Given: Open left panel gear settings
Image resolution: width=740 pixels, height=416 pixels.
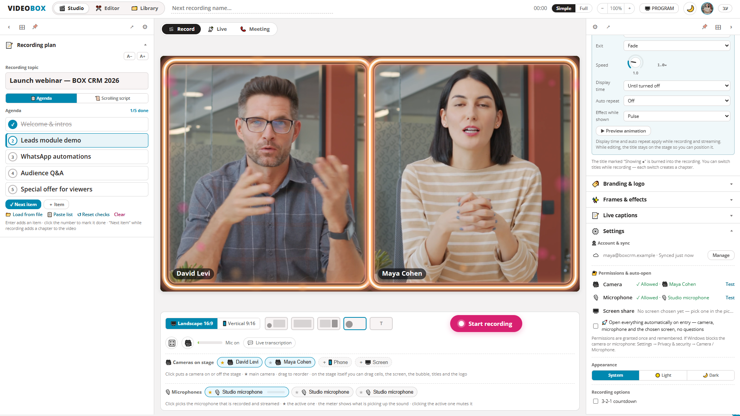Looking at the screenshot, I should click(145, 27).
